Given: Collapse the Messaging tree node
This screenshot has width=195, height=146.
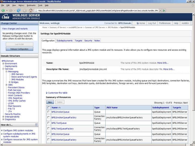Looking at the screenshot, I should click(6, 72).
